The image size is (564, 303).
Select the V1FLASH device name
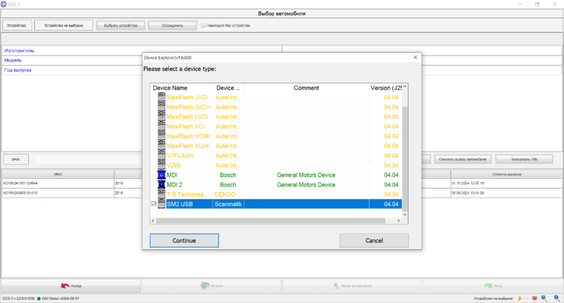(x=180, y=156)
